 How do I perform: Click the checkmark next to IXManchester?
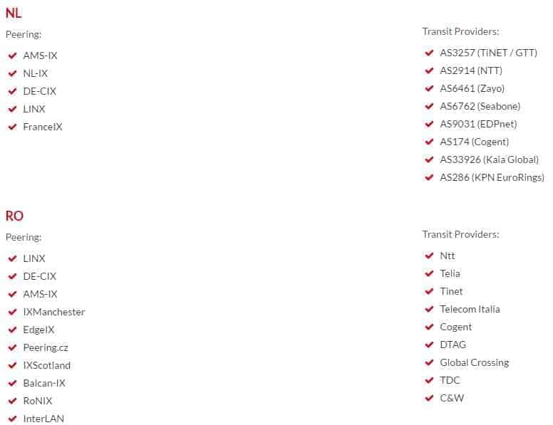click(12, 312)
